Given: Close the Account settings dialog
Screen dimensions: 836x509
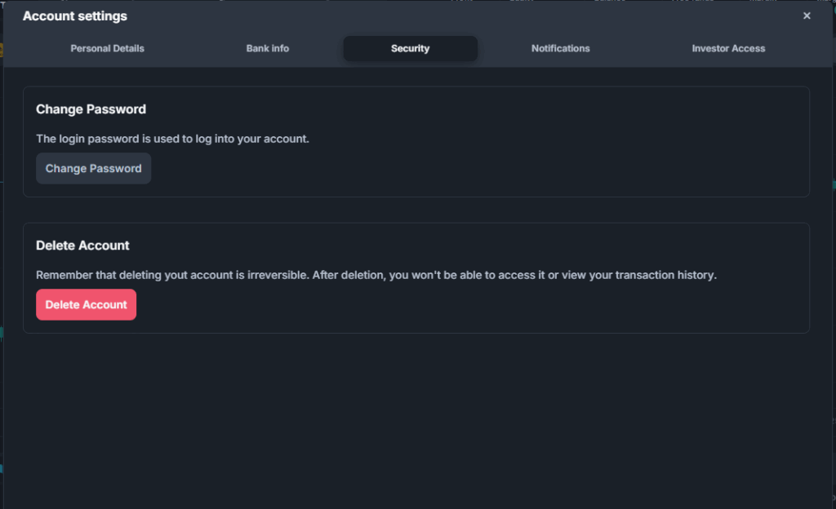Looking at the screenshot, I should (x=807, y=16).
